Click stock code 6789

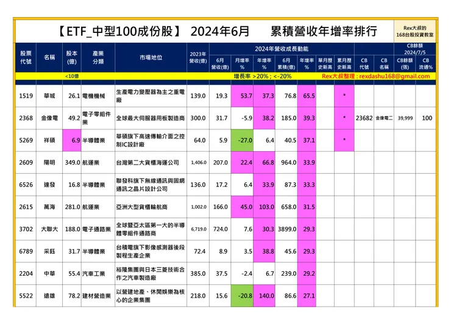coord(26,251)
